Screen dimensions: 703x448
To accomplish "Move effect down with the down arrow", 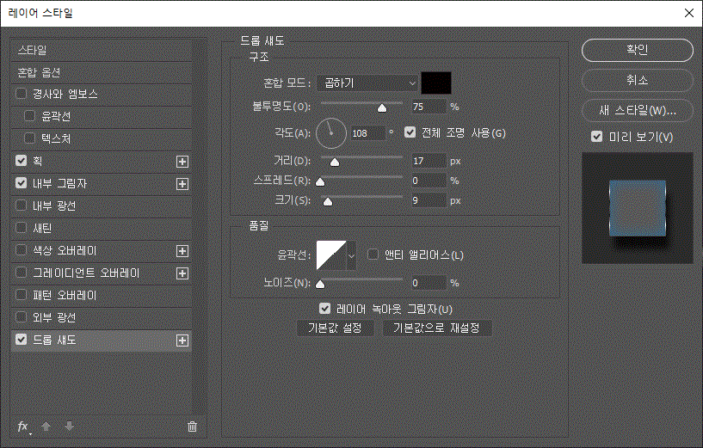I will pyautogui.click(x=69, y=426).
